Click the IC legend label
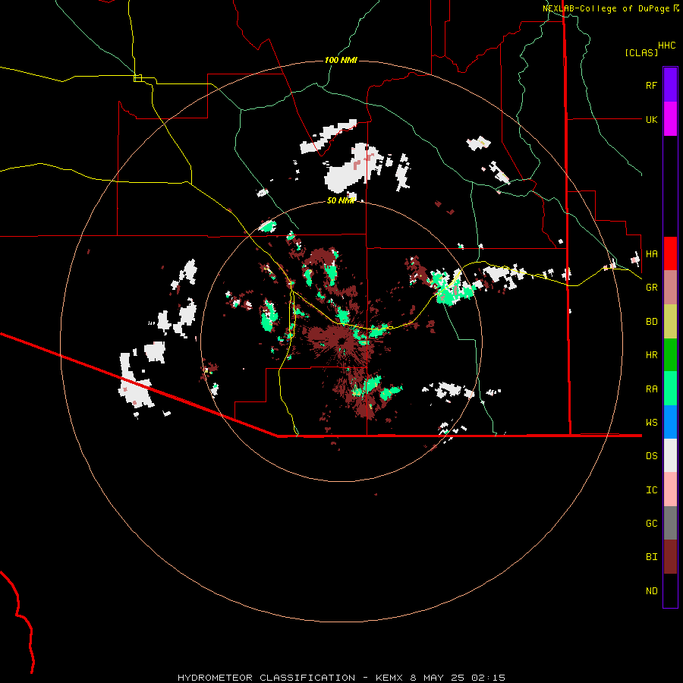 651,490
